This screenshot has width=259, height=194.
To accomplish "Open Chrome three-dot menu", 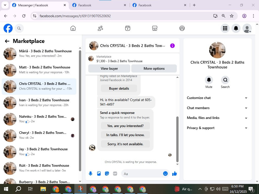I will coord(253,16).
